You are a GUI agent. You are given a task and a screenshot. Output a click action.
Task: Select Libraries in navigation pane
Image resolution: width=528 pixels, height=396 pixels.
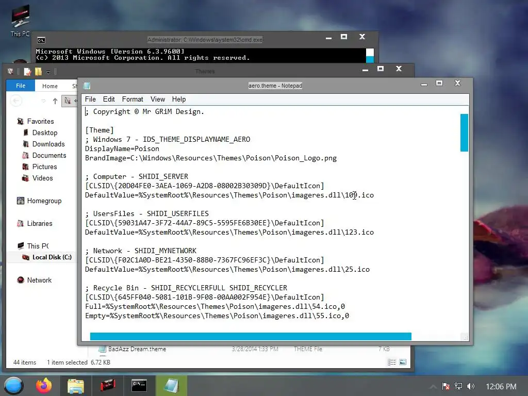click(x=39, y=224)
